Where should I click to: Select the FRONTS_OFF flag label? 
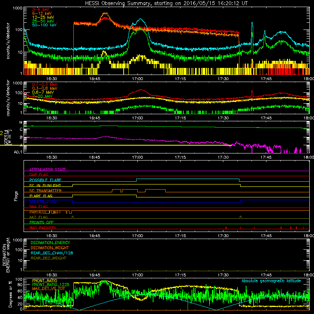tap(42, 222)
